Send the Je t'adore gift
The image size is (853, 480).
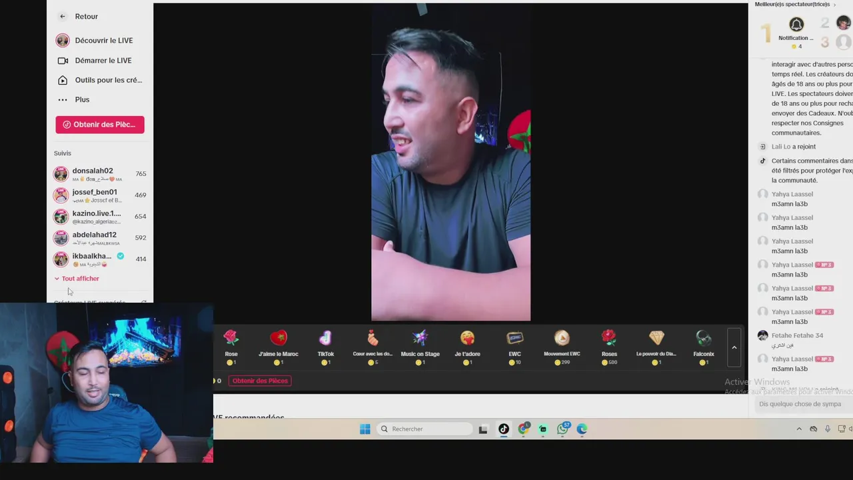tap(467, 347)
